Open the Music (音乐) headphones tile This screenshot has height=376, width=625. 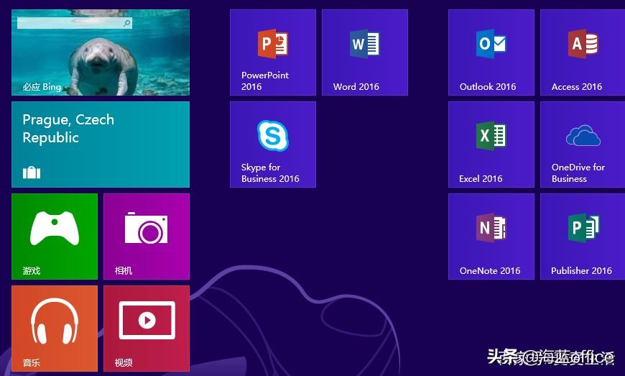[55, 329]
